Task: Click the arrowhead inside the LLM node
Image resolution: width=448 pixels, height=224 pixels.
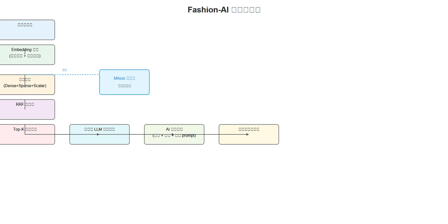Action: click(98, 134)
